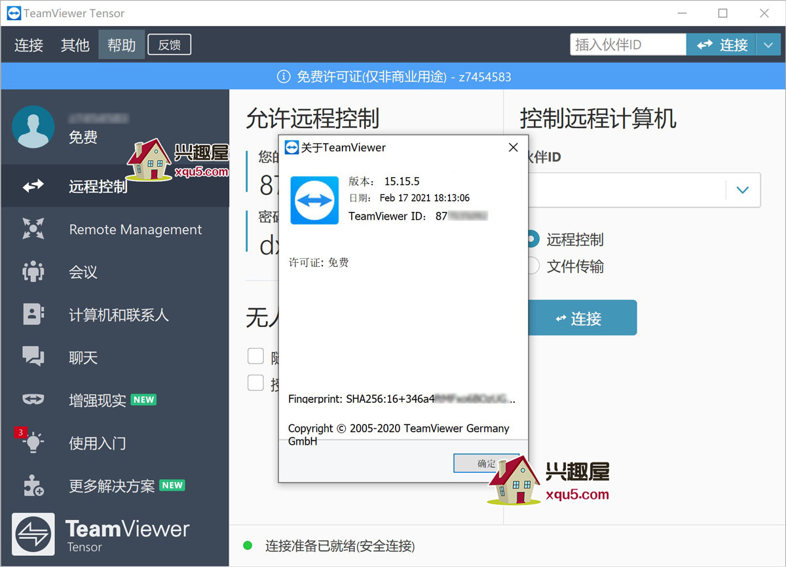The width and height of the screenshot is (786, 567).
Task: Focus the 插入伙伴ID input field
Action: [628, 44]
